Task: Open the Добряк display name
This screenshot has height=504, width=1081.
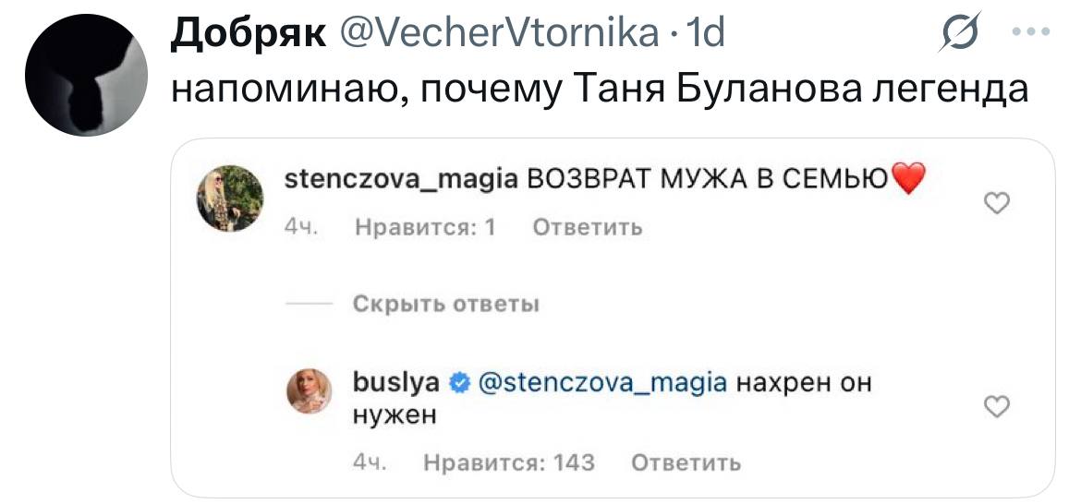Action: (248, 34)
